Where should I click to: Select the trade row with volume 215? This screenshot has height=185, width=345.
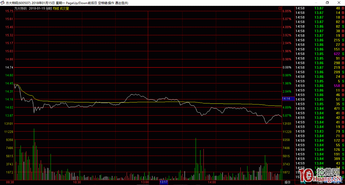pos(320,40)
